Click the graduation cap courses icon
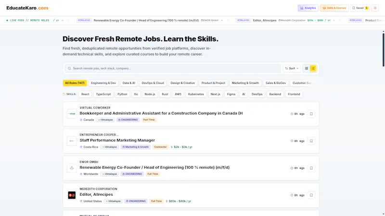This screenshot has width=385, height=216. [x=324, y=8]
